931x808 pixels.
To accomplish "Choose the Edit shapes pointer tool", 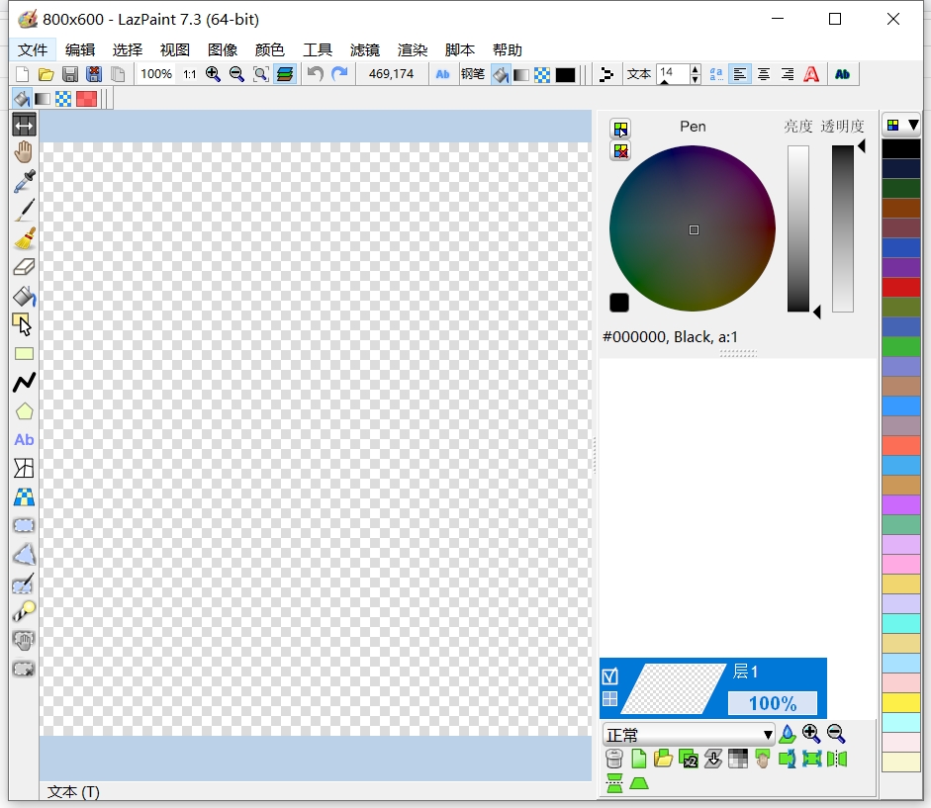I will point(24,324).
